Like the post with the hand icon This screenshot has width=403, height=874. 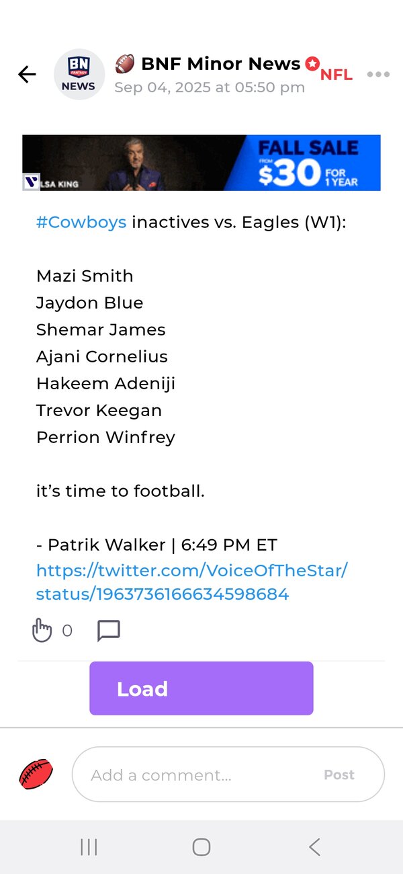click(42, 631)
